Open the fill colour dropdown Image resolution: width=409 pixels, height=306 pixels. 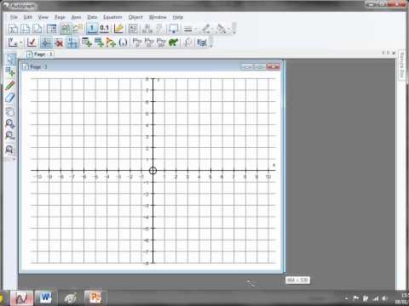[x=228, y=29]
